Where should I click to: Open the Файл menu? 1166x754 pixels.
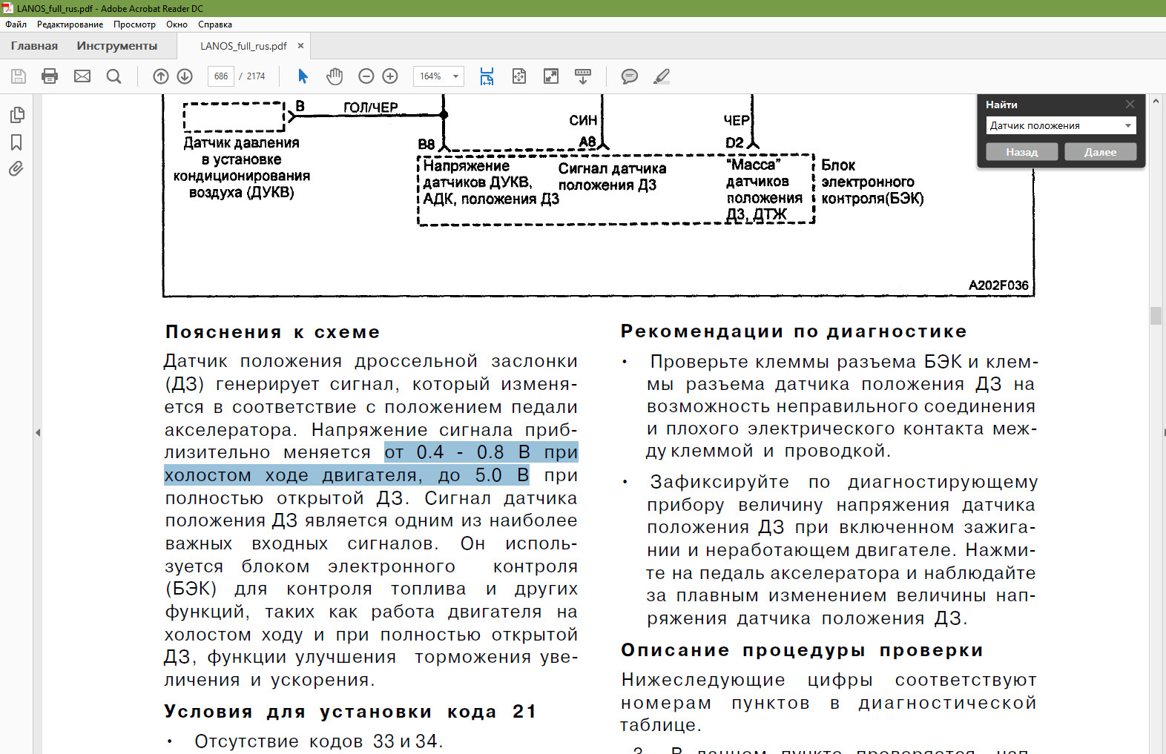tap(16, 24)
